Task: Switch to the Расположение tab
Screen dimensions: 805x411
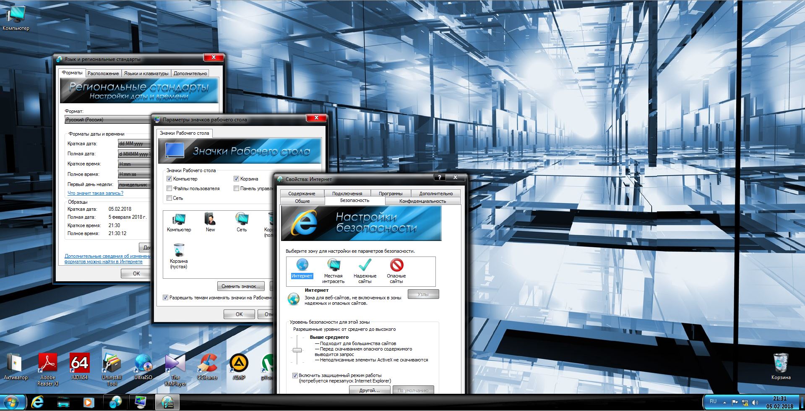Action: [x=103, y=73]
